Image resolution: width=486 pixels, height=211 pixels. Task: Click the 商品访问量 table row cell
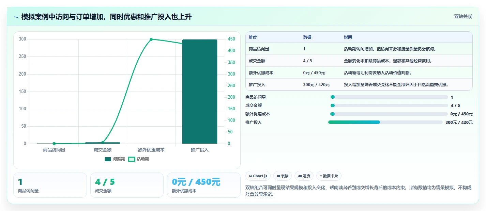[259, 49]
